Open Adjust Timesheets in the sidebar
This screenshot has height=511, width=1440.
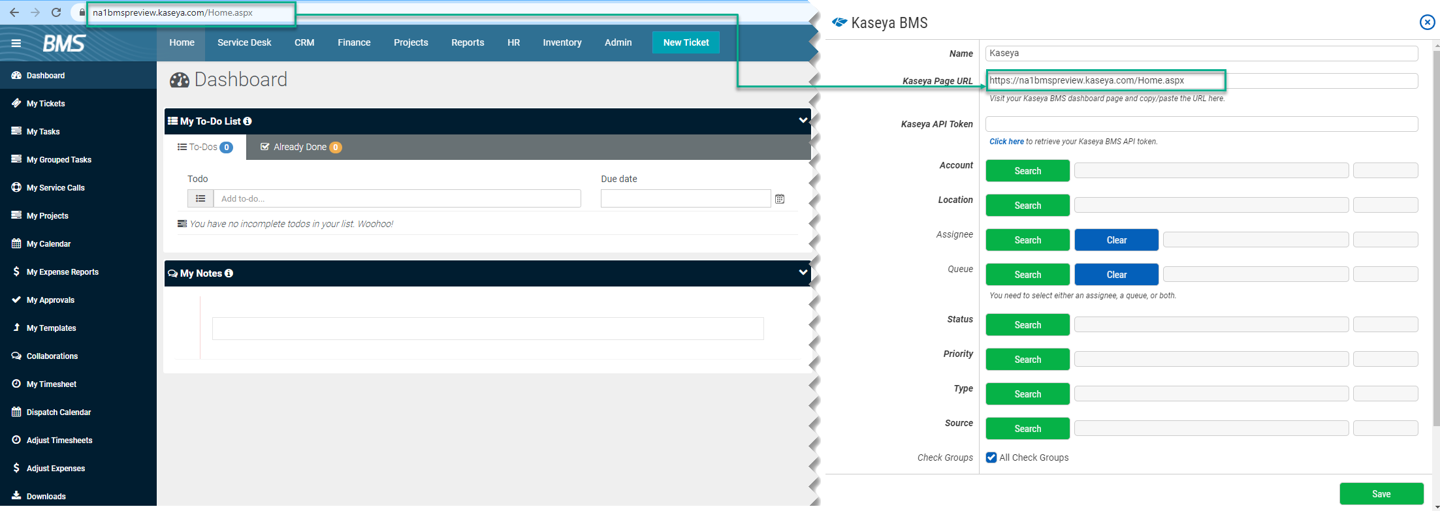pos(78,441)
